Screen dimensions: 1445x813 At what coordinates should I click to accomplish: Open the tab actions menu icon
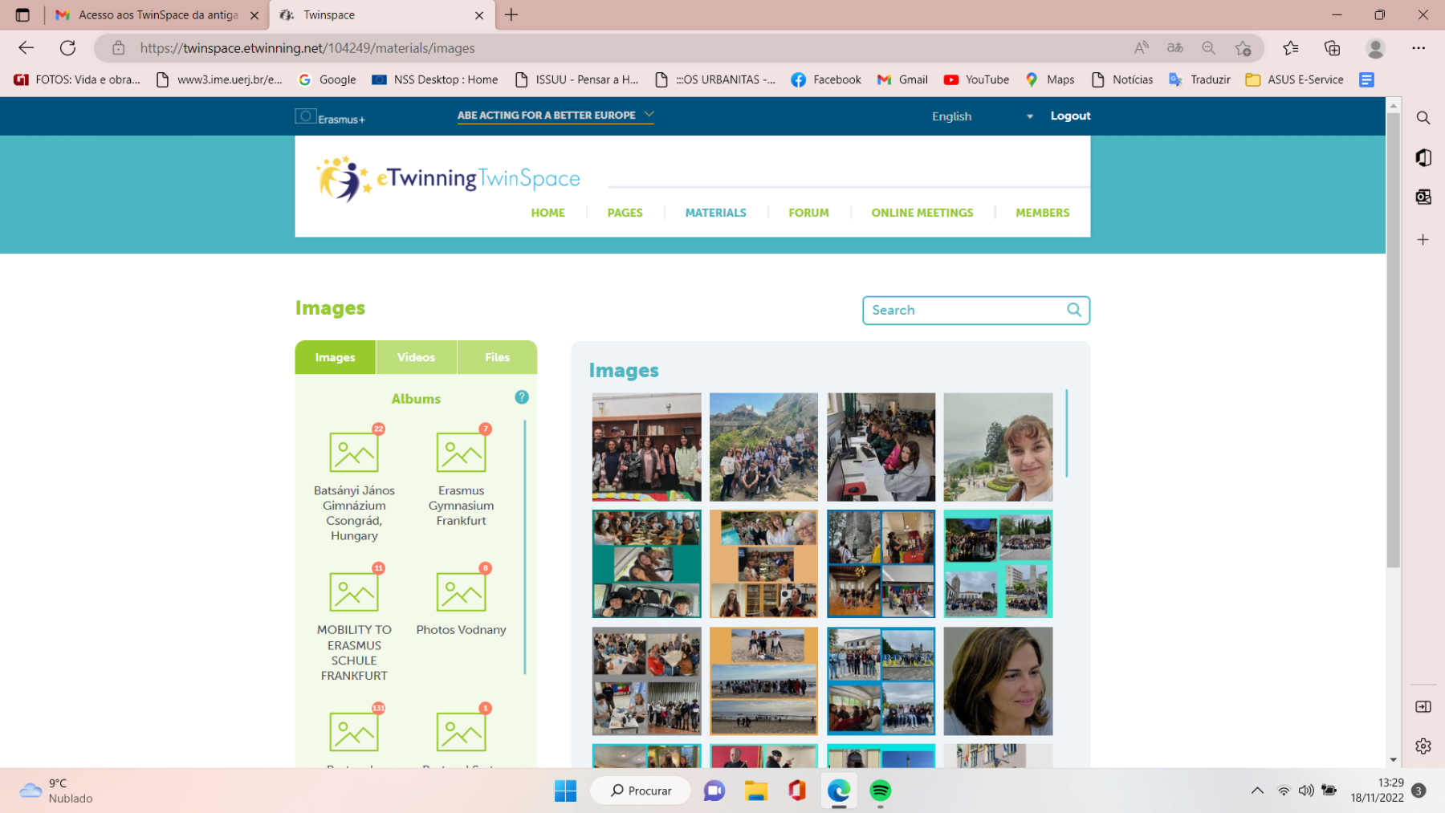pos(22,14)
